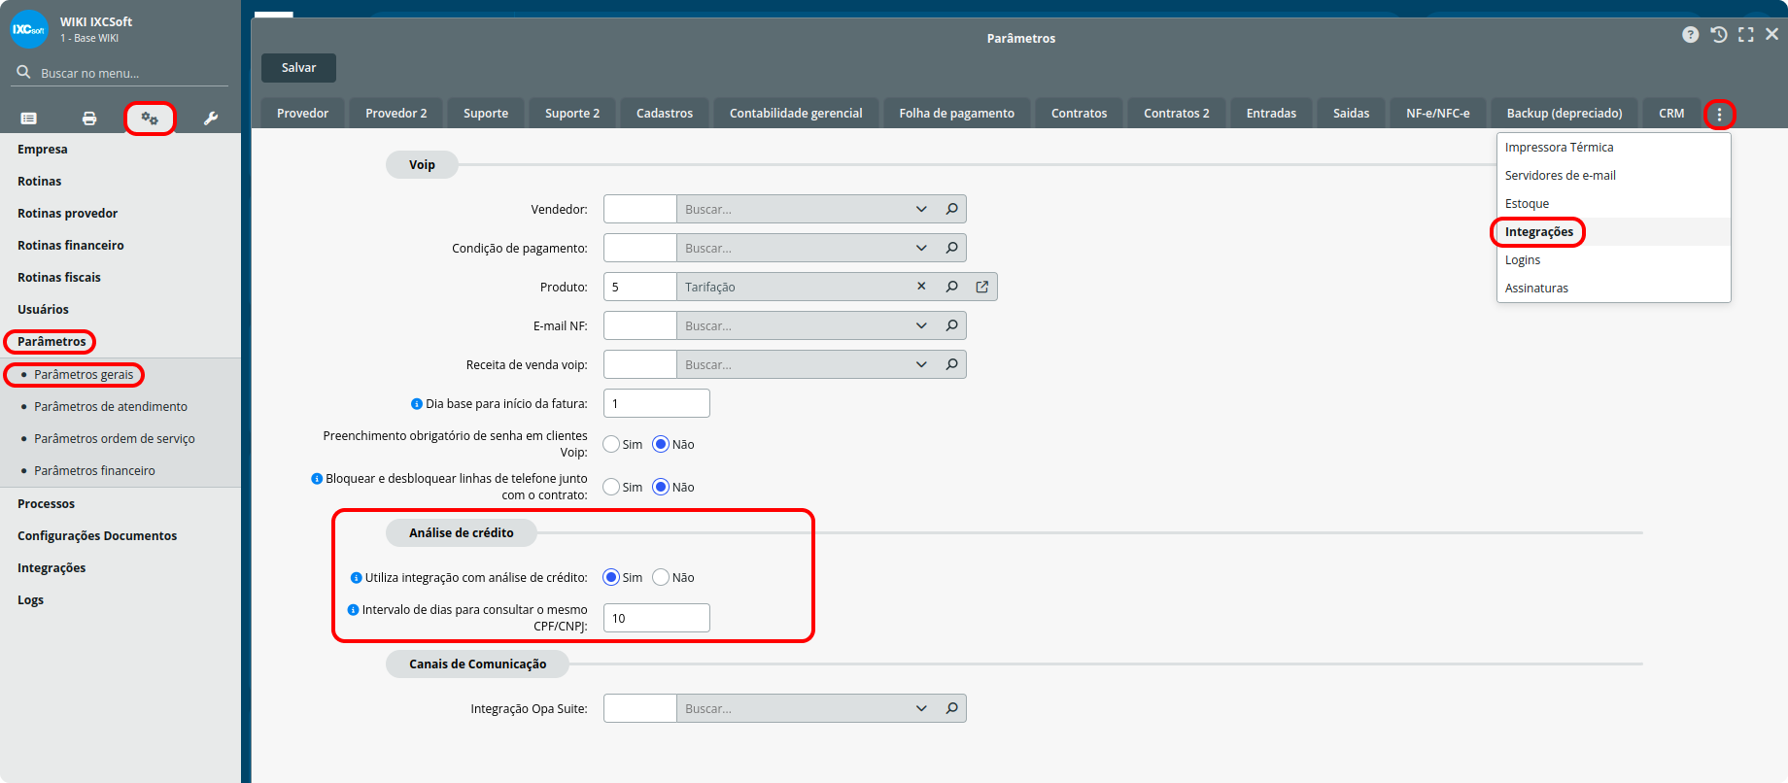Toggle the fullscreen window icon
Screen dimensions: 1788x783
(x=1746, y=35)
